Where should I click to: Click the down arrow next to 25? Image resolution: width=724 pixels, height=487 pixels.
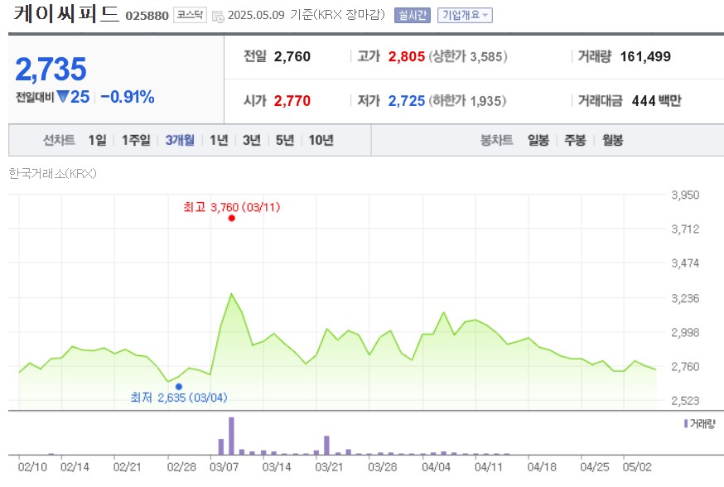(63, 96)
